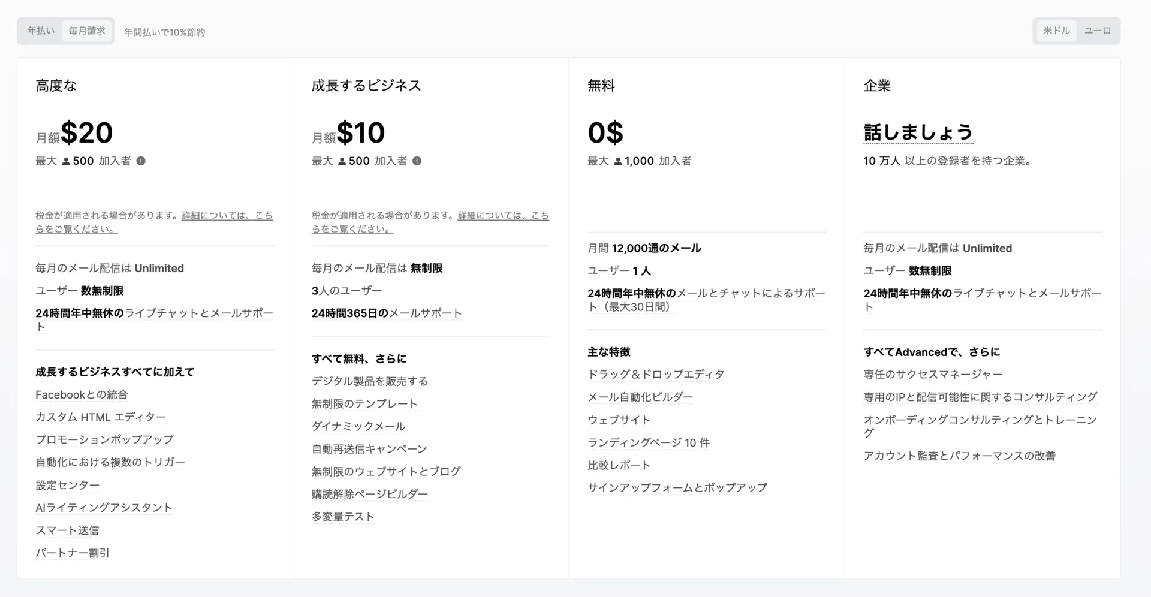
Task: Click the 話しましょう link on 企業 plan
Action: coord(917,132)
